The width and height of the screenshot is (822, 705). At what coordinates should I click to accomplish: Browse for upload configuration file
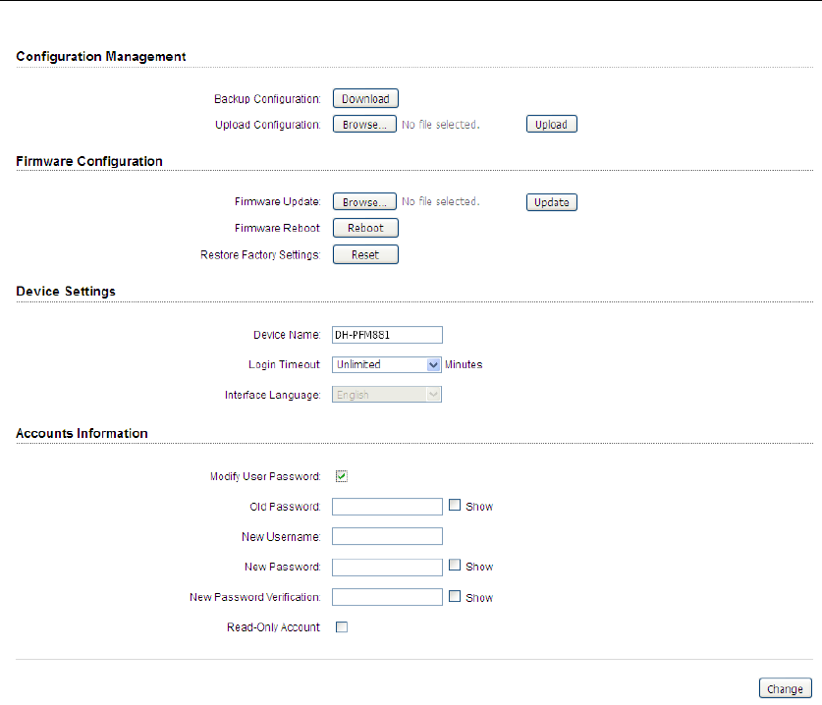(364, 125)
